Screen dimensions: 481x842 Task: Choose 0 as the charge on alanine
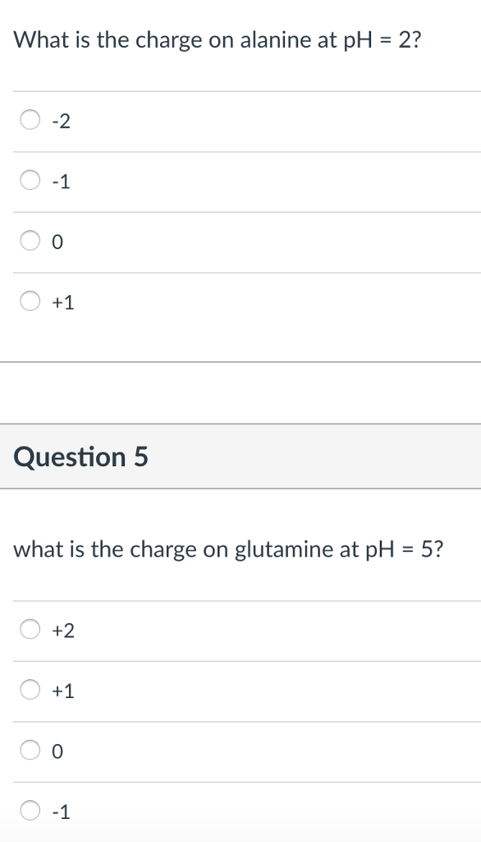(x=30, y=240)
